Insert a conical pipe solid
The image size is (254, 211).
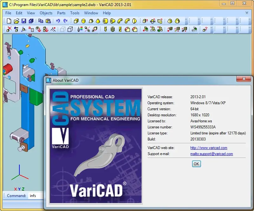[113, 21]
